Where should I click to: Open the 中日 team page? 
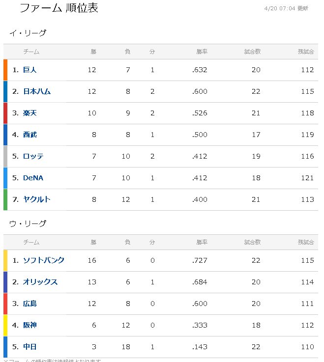(x=30, y=347)
